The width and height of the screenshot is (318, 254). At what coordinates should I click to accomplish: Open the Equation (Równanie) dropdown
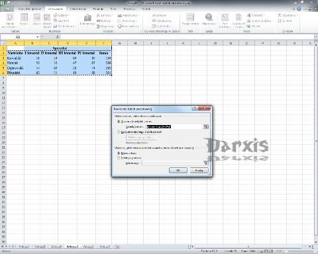click(x=288, y=15)
